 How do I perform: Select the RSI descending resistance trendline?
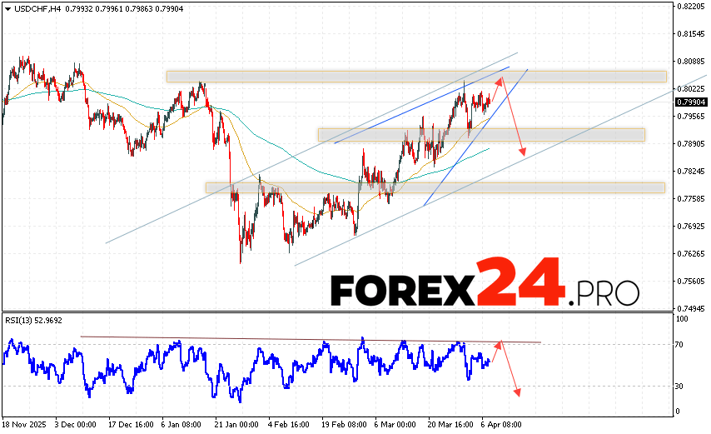310,339
